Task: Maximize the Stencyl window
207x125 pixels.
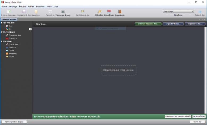Action: (196, 2)
